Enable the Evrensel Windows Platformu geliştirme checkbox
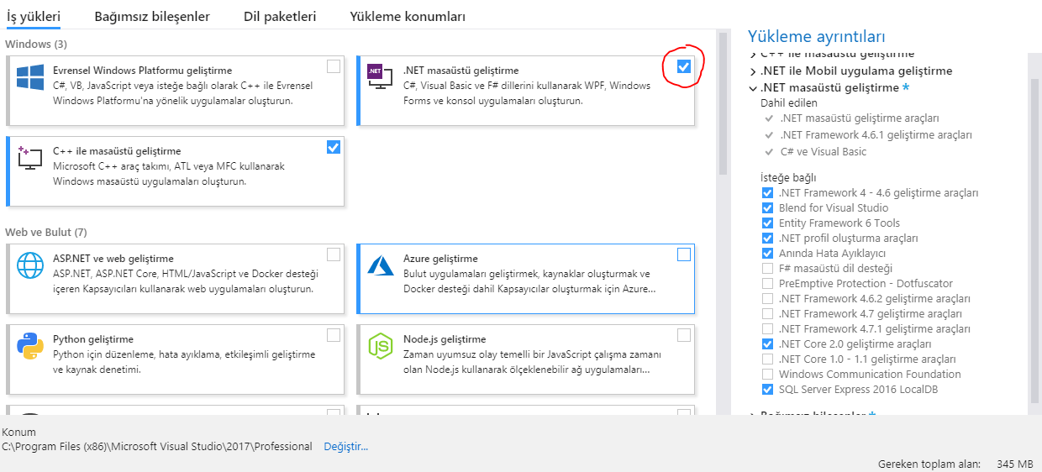 334,66
